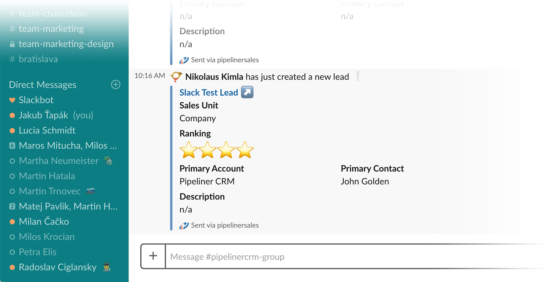Click the plus button in the message composer

pyautogui.click(x=153, y=256)
